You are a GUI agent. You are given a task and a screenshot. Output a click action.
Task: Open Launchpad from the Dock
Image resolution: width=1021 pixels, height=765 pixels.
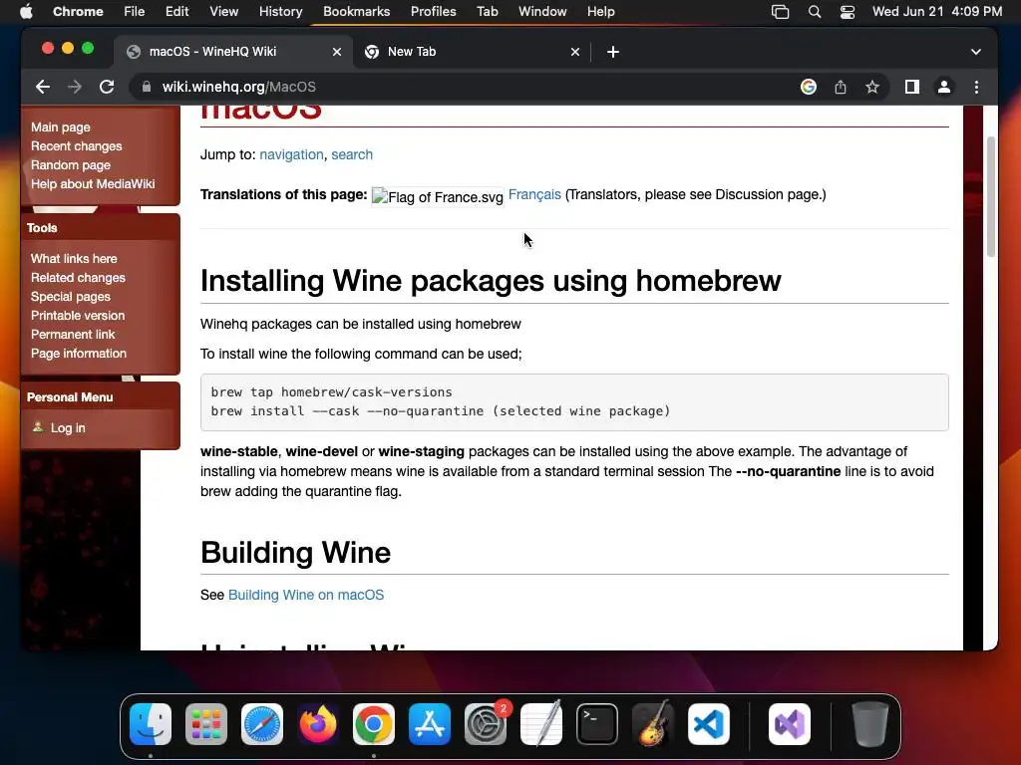[206, 724]
